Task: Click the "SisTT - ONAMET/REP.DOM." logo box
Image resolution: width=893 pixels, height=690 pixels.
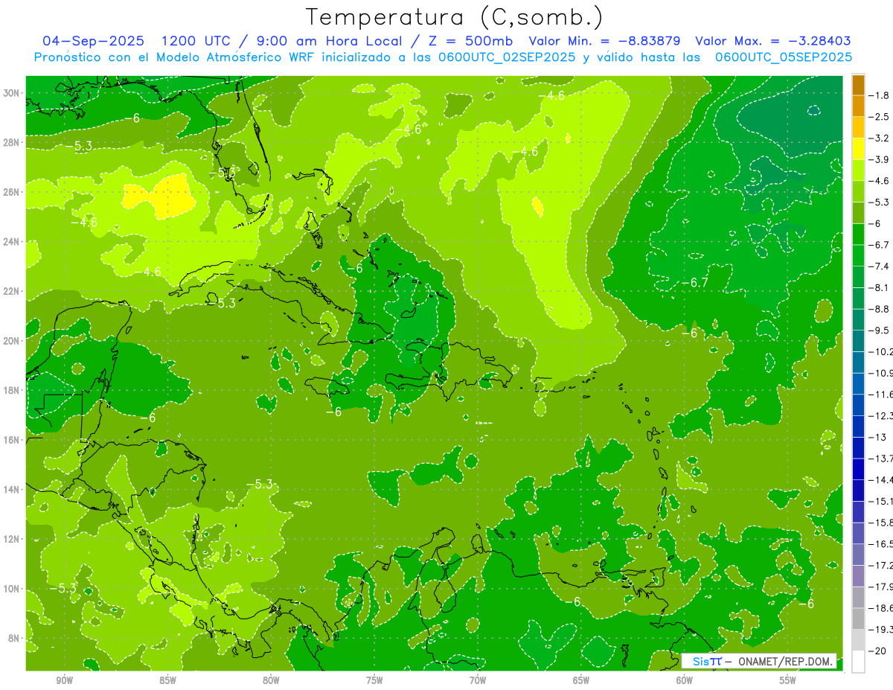Action: click(760, 661)
